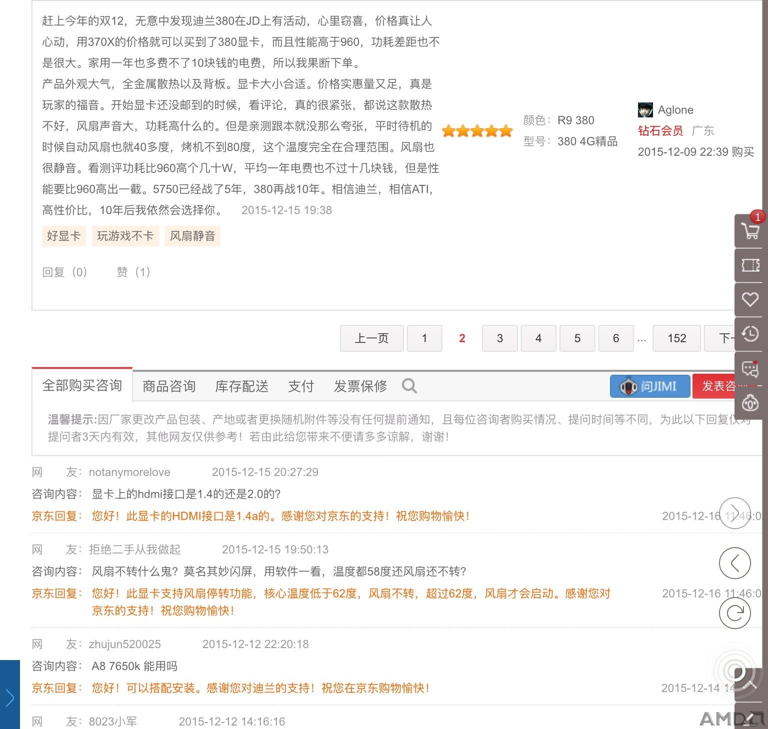768x729 pixels.
Task: Click JD reply 可以搭配安装
Action: click(260, 688)
